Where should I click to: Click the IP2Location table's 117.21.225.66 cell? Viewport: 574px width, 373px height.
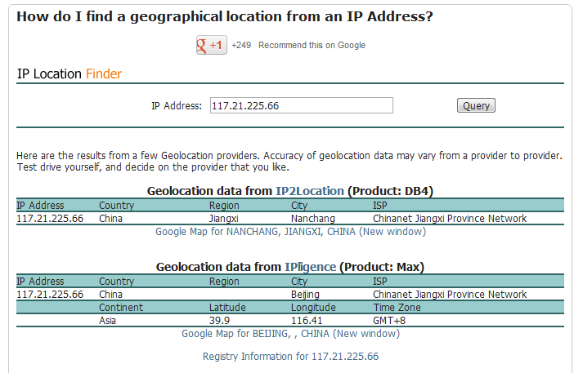[x=50, y=219]
